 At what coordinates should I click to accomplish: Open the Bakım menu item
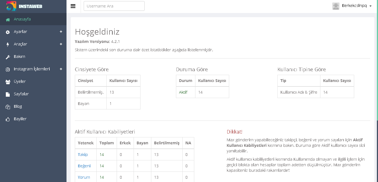33,57
